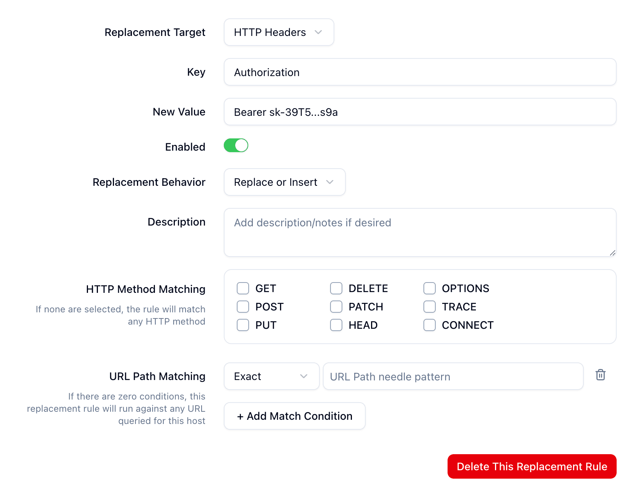This screenshot has width=635, height=497.
Task: Delete the URL path condition via trash icon
Action: pyautogui.click(x=600, y=375)
